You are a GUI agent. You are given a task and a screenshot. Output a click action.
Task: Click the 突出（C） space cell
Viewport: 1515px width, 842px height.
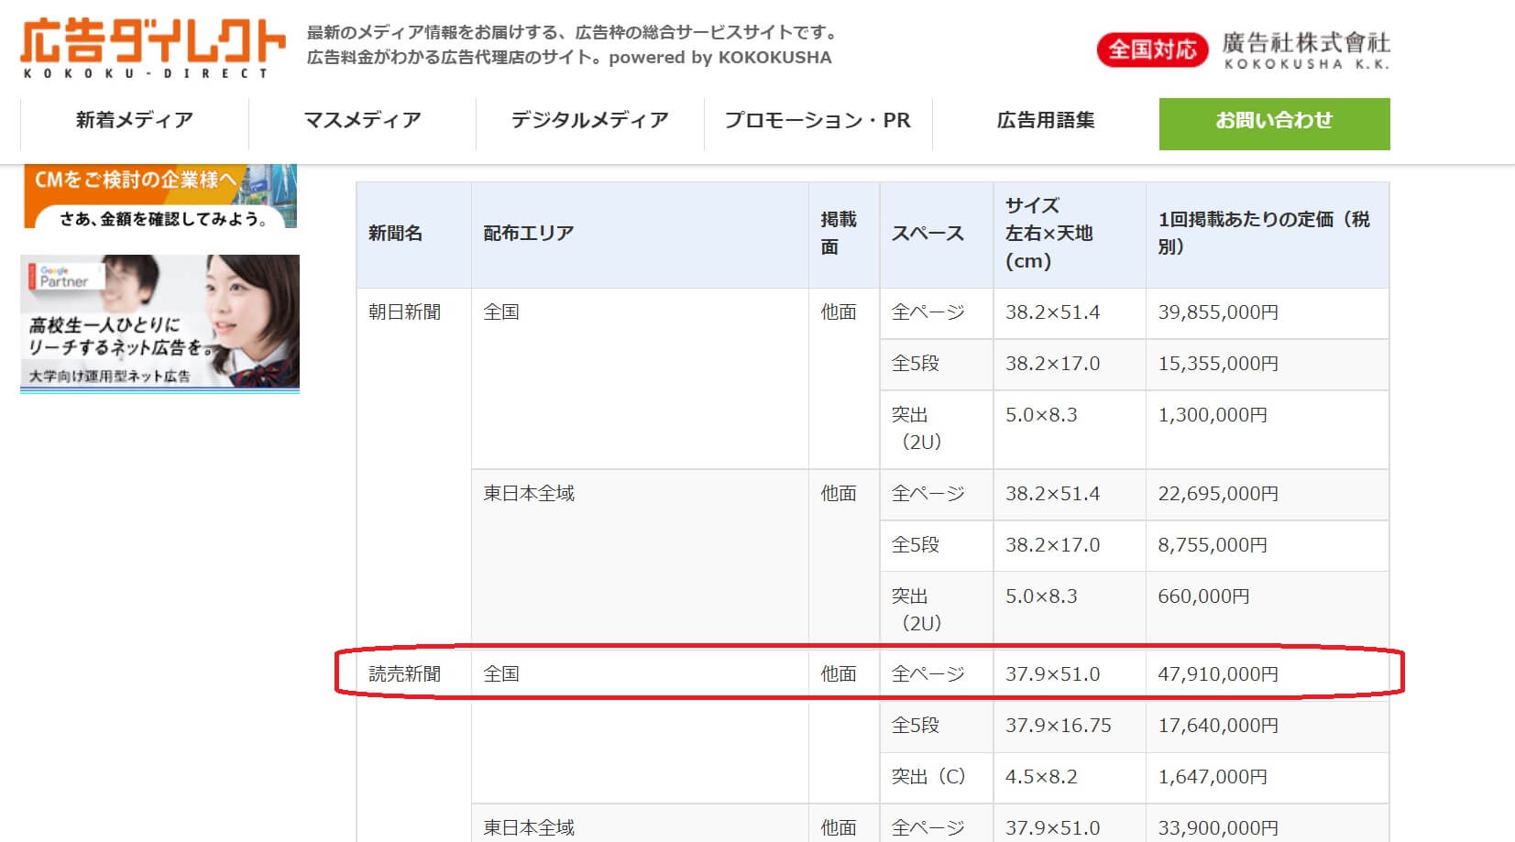coord(937,778)
